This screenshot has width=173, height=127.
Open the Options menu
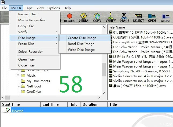(x=54, y=8)
